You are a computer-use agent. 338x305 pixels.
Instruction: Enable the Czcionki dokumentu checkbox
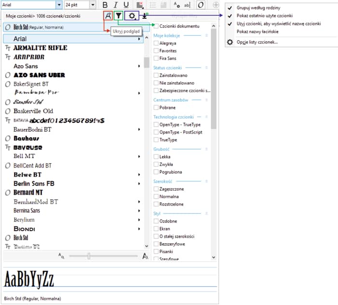pos(156,26)
